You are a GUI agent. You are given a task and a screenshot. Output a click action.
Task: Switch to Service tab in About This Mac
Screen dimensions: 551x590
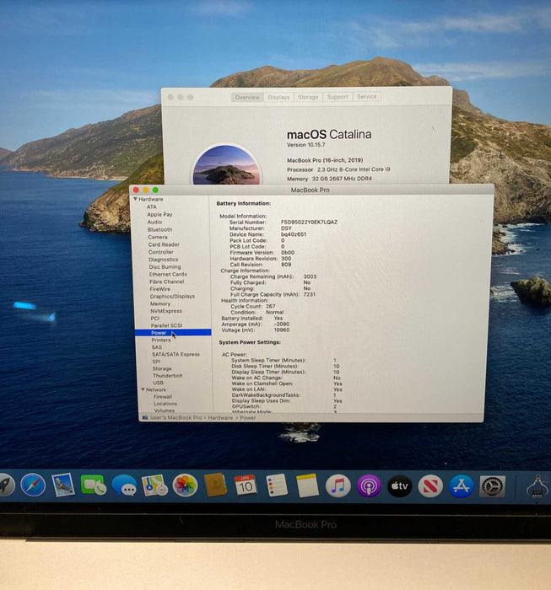pyautogui.click(x=367, y=97)
